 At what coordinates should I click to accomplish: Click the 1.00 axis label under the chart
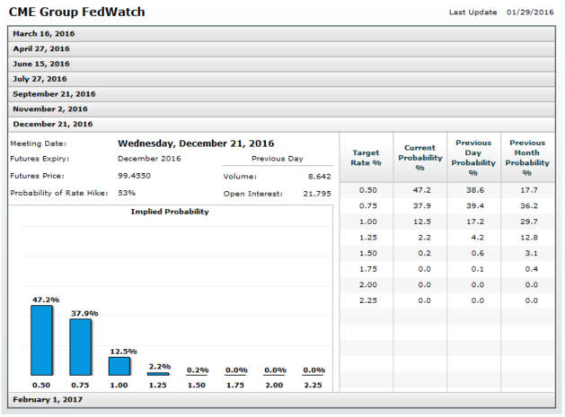(x=119, y=386)
